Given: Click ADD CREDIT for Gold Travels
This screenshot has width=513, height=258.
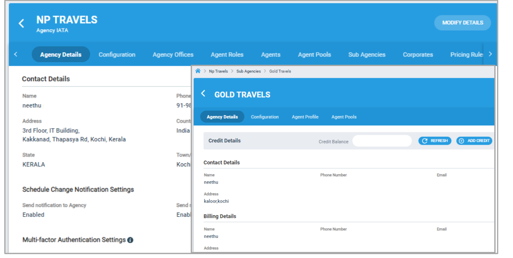Looking at the screenshot, I should (x=474, y=140).
